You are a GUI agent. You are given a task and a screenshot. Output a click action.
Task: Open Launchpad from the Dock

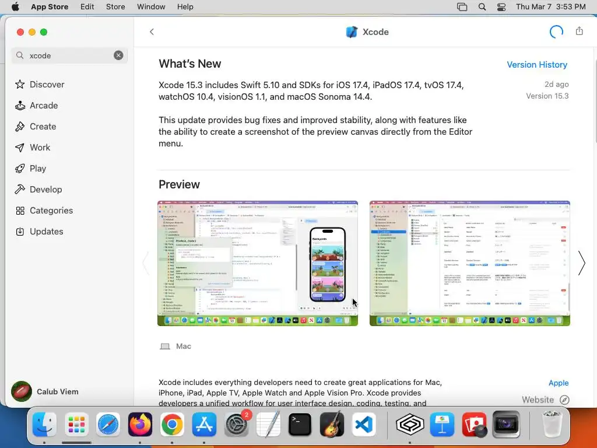coord(76,425)
